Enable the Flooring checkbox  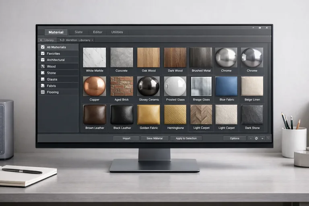click(x=43, y=92)
